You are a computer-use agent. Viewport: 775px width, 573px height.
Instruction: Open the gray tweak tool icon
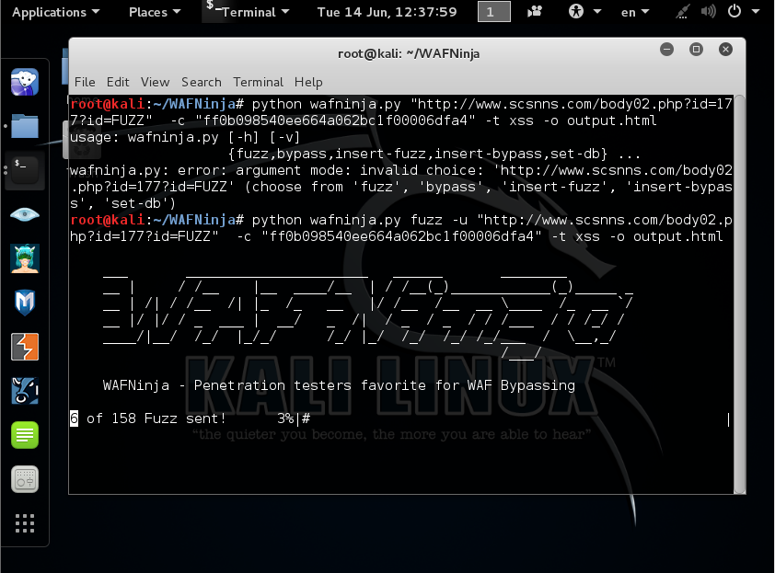coord(25,479)
